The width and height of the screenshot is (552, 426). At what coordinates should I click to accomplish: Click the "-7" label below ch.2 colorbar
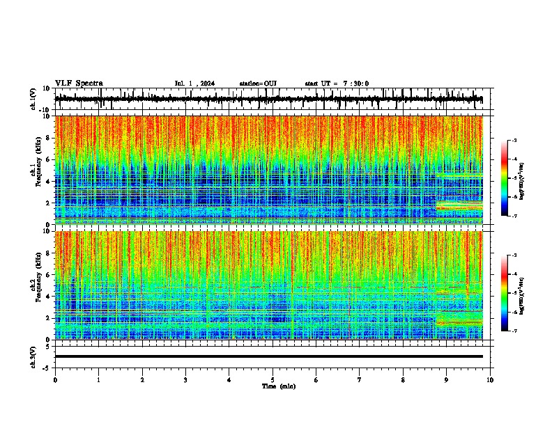[514, 331]
